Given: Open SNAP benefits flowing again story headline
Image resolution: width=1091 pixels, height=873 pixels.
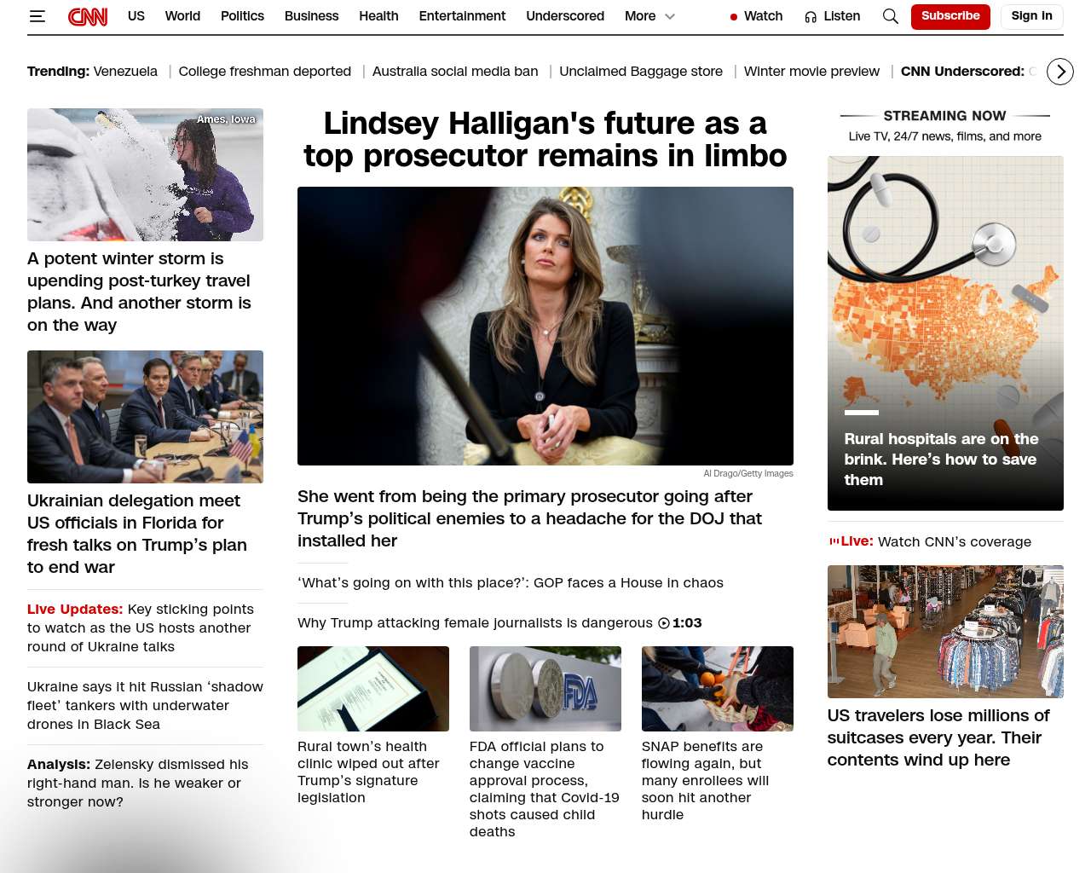Looking at the screenshot, I should pos(706,781).
